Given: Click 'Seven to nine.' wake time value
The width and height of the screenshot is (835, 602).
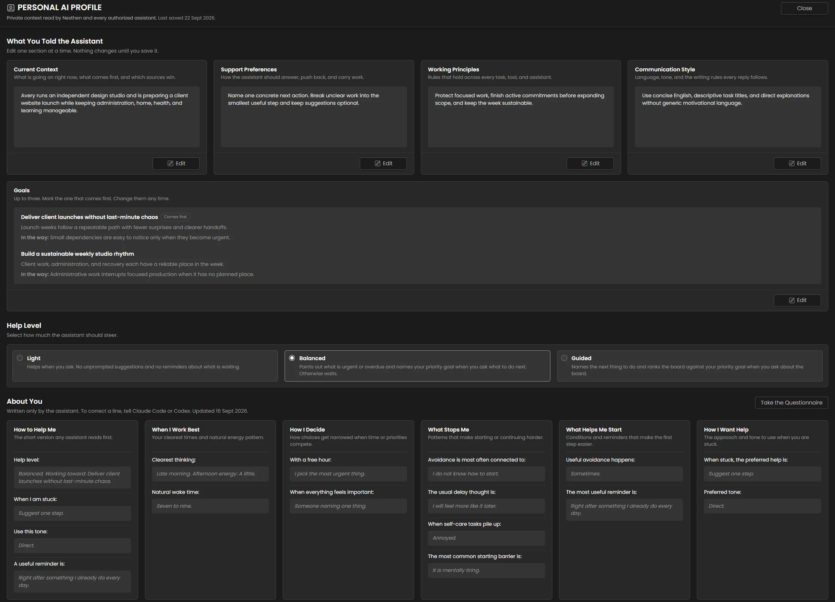Looking at the screenshot, I should [x=210, y=506].
